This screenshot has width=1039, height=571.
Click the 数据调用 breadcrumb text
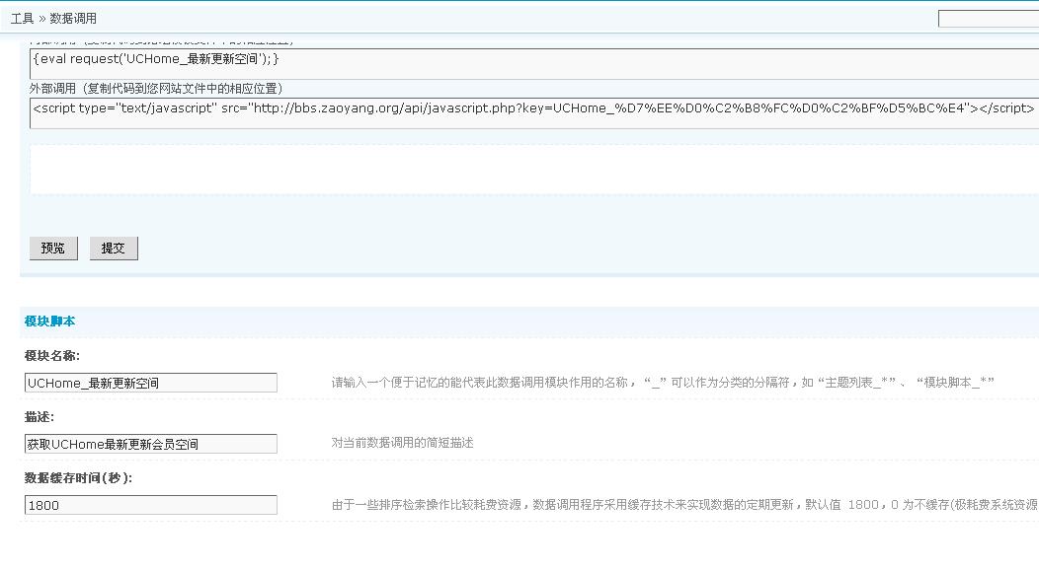[73, 19]
